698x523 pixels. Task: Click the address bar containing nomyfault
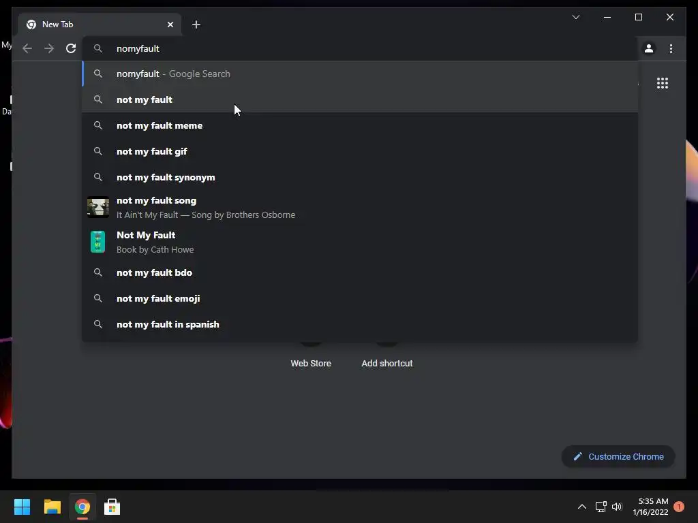[x=360, y=48]
